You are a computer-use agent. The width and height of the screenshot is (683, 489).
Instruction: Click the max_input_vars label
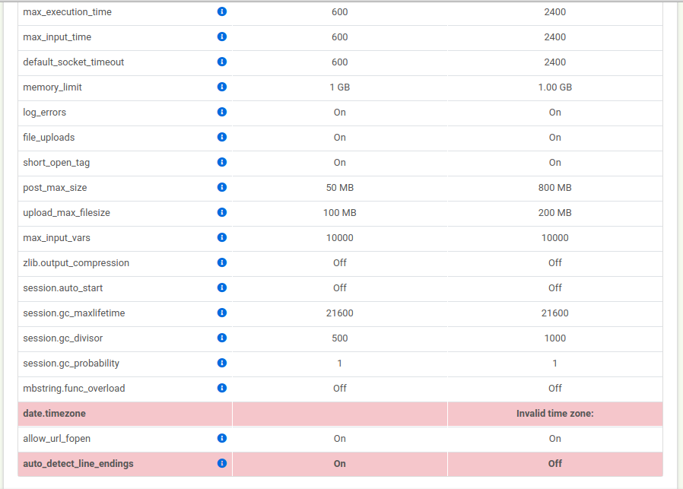[x=56, y=238]
